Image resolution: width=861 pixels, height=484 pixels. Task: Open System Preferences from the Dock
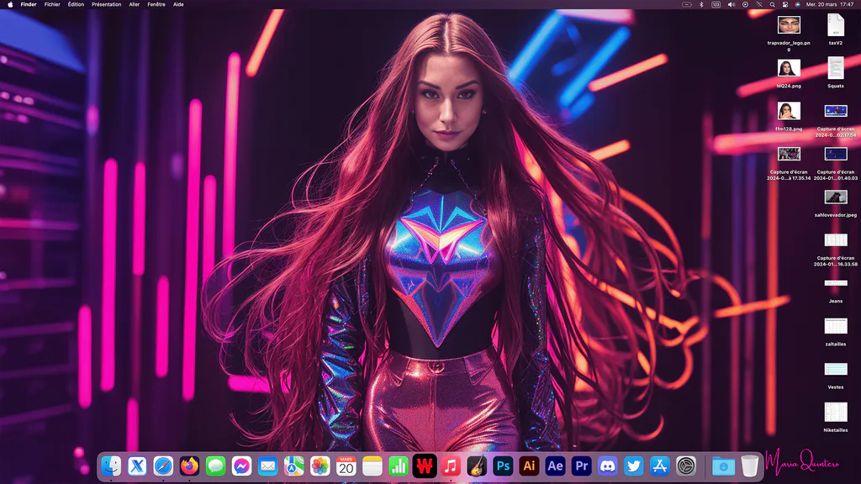click(686, 466)
